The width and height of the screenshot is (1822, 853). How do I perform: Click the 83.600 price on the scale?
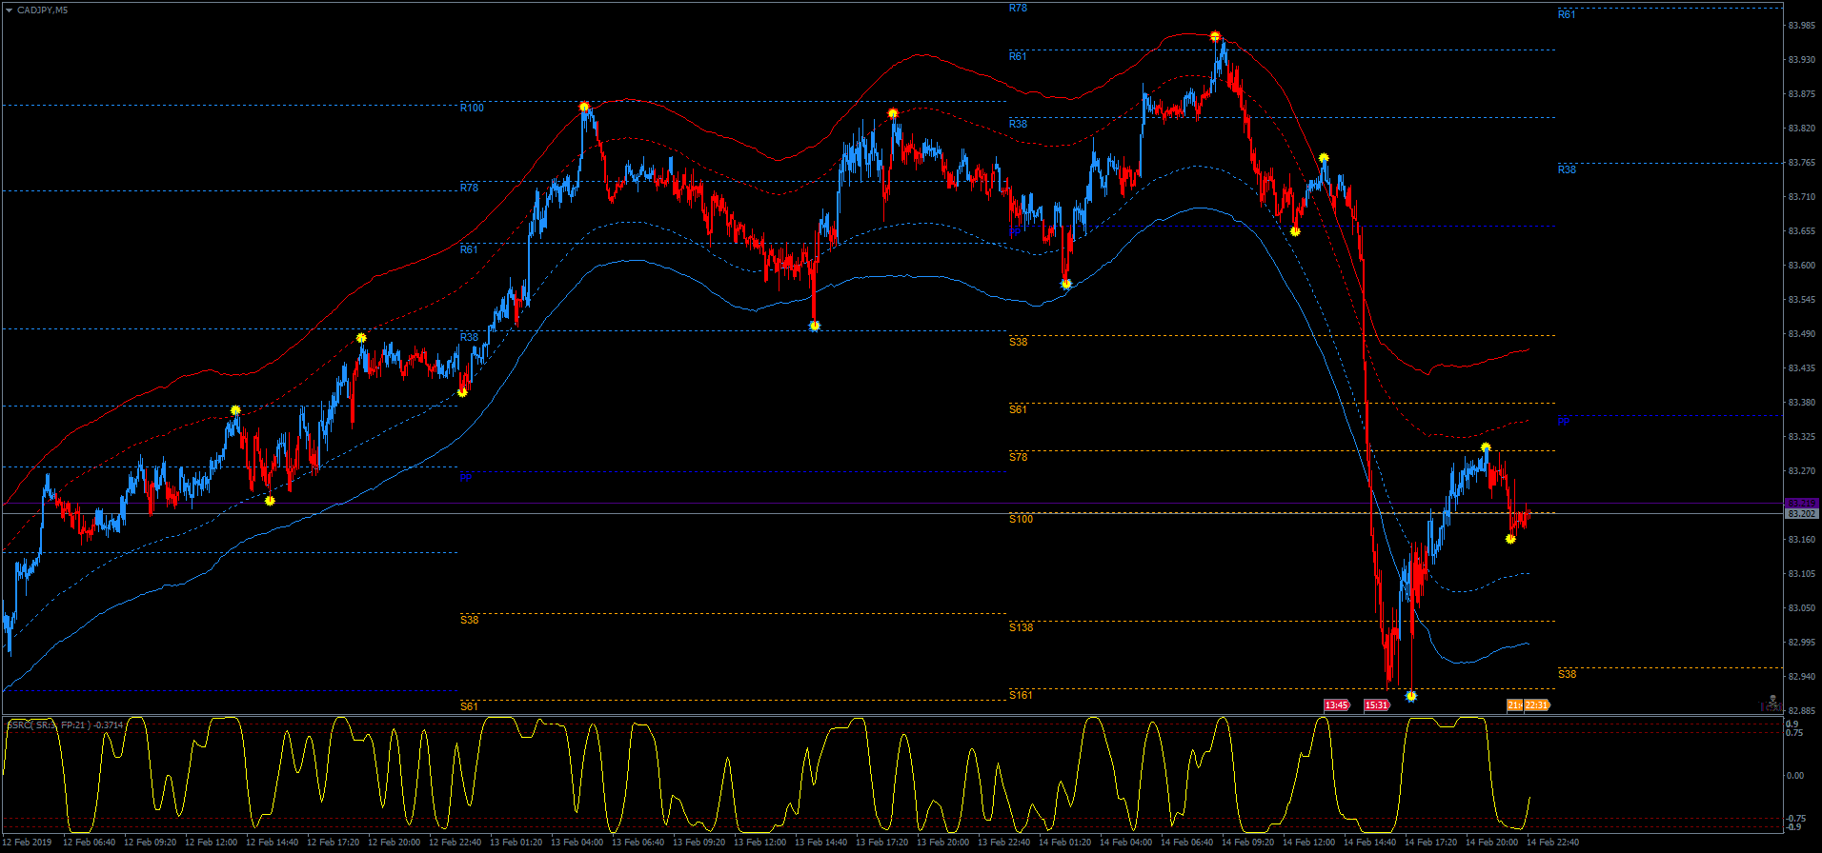click(x=1801, y=266)
